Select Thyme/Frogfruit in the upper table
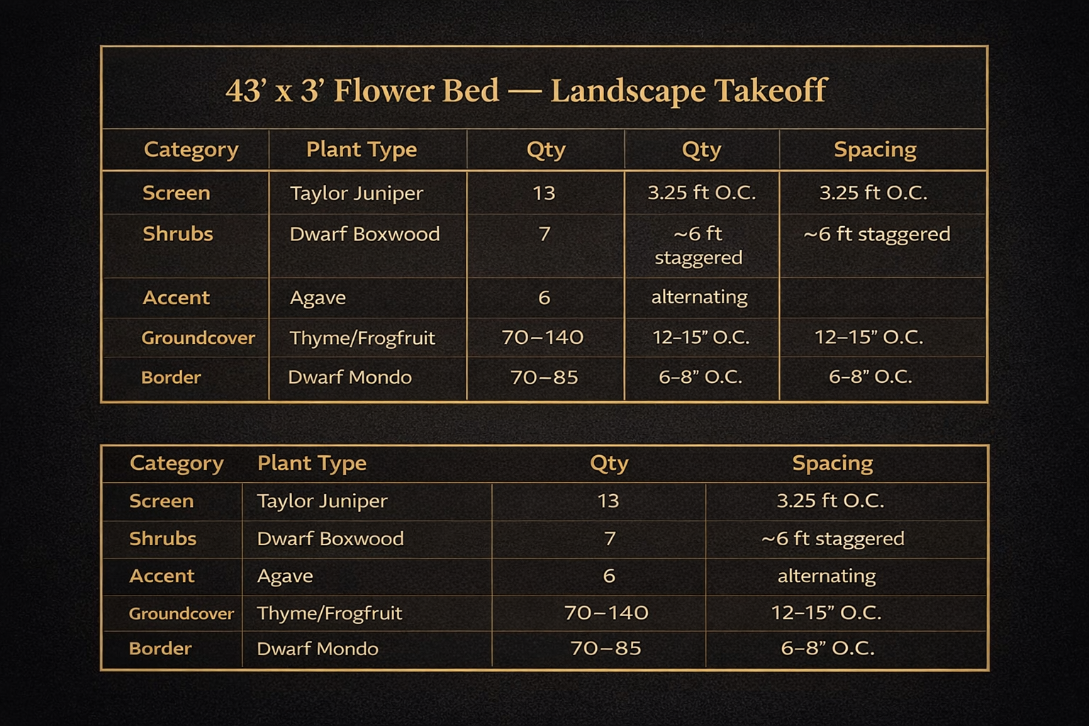Viewport: 1089px width, 726px height. click(362, 337)
